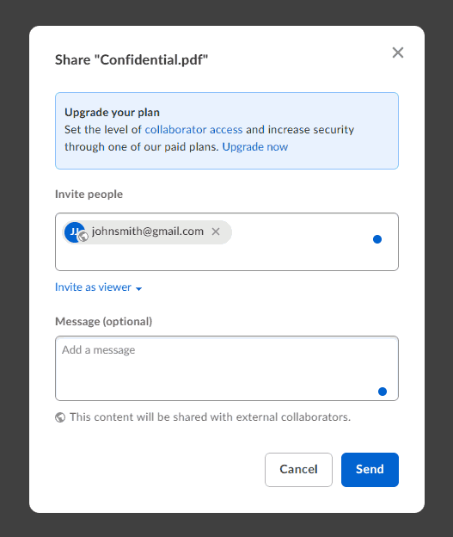Image resolution: width=453 pixels, height=537 pixels.
Task: Click the globe icon beside the external collaborators notice
Action: (60, 417)
